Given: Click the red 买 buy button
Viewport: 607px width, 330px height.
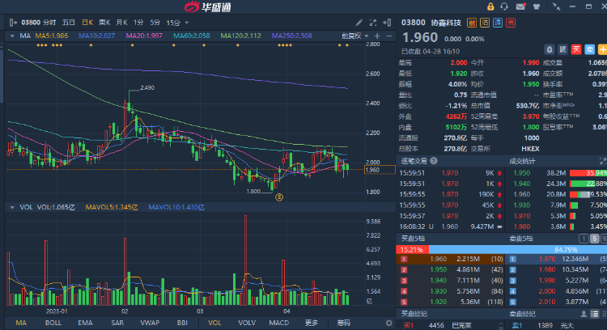Looking at the screenshot, I should (576, 49).
